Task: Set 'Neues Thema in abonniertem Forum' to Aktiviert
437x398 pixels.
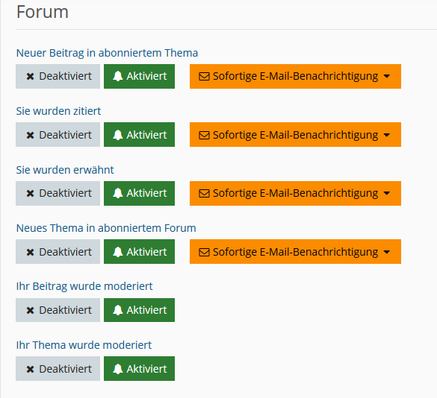Action: 140,251
